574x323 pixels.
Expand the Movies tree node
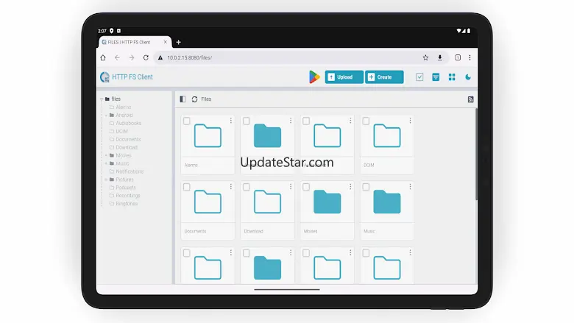click(106, 155)
